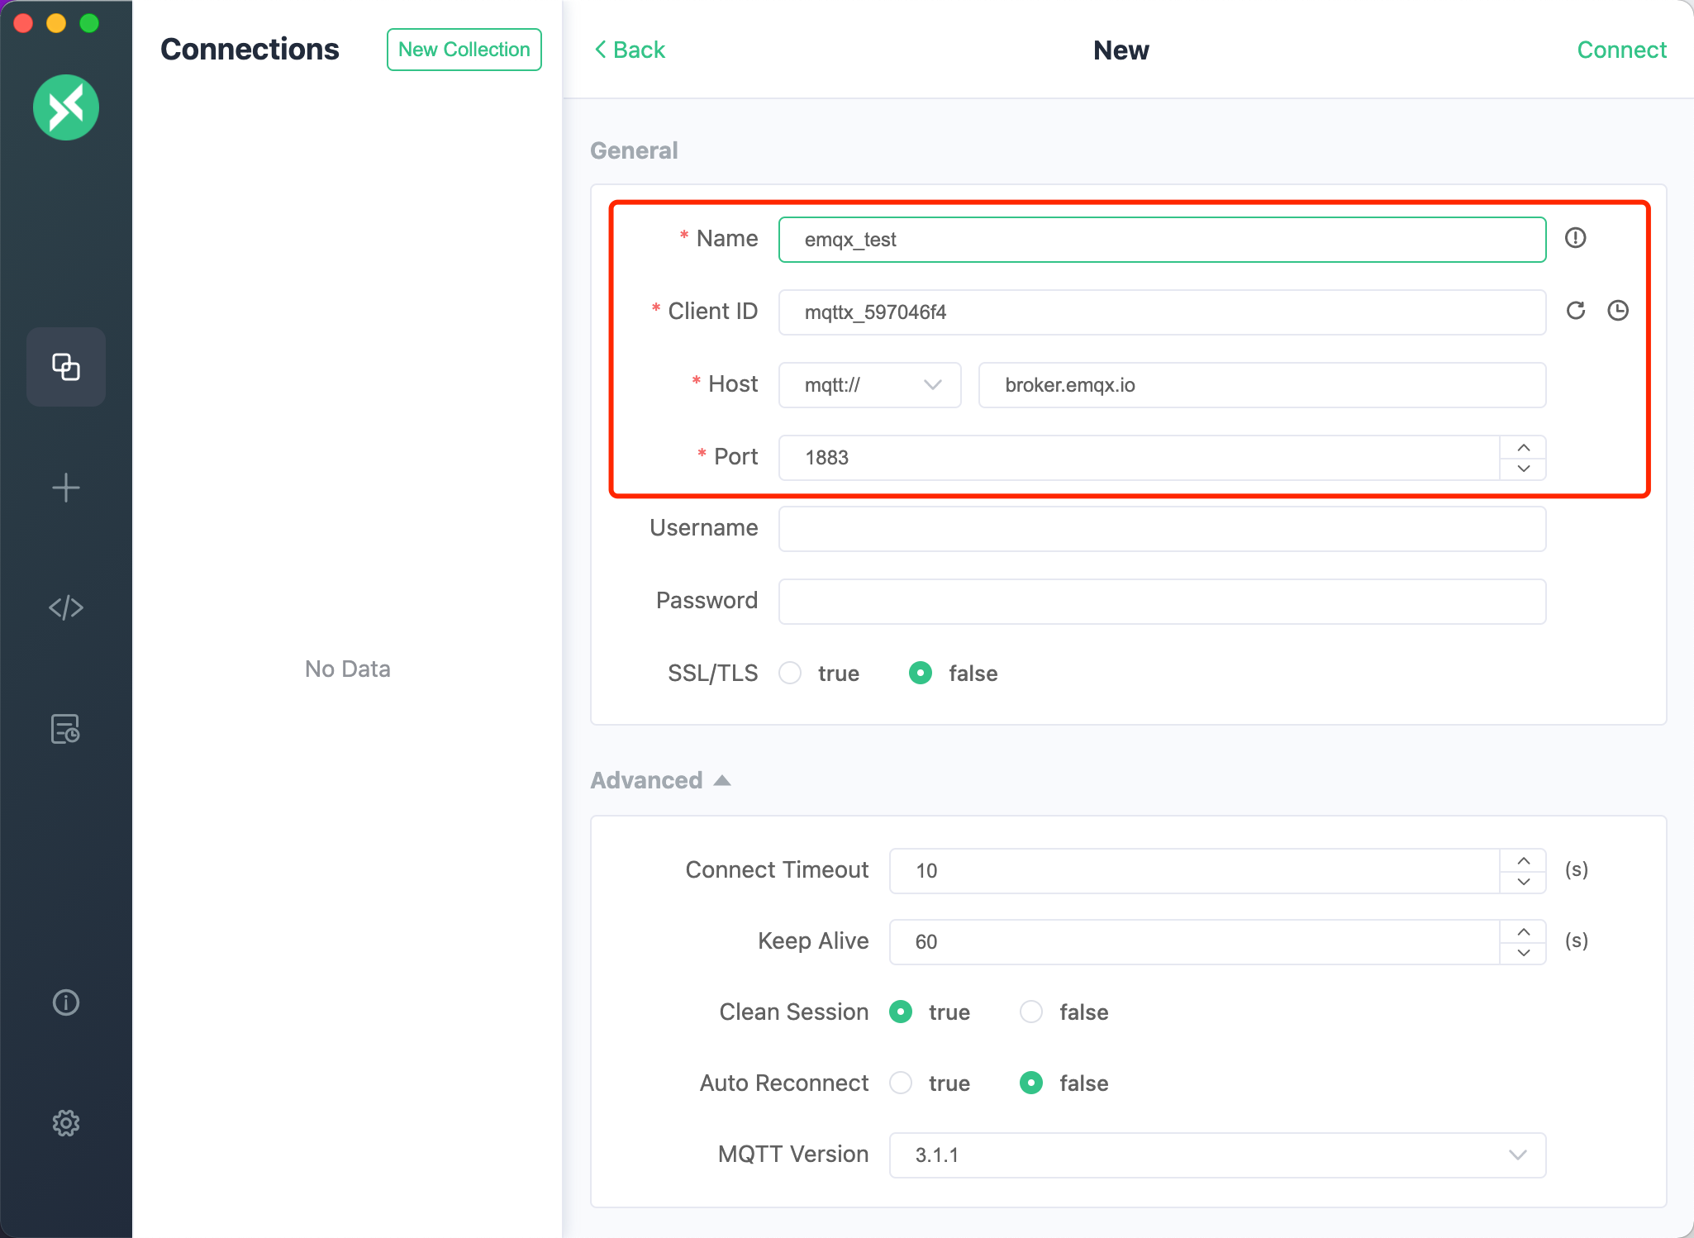
Task: Click the regenerate Client ID icon
Action: (x=1574, y=311)
